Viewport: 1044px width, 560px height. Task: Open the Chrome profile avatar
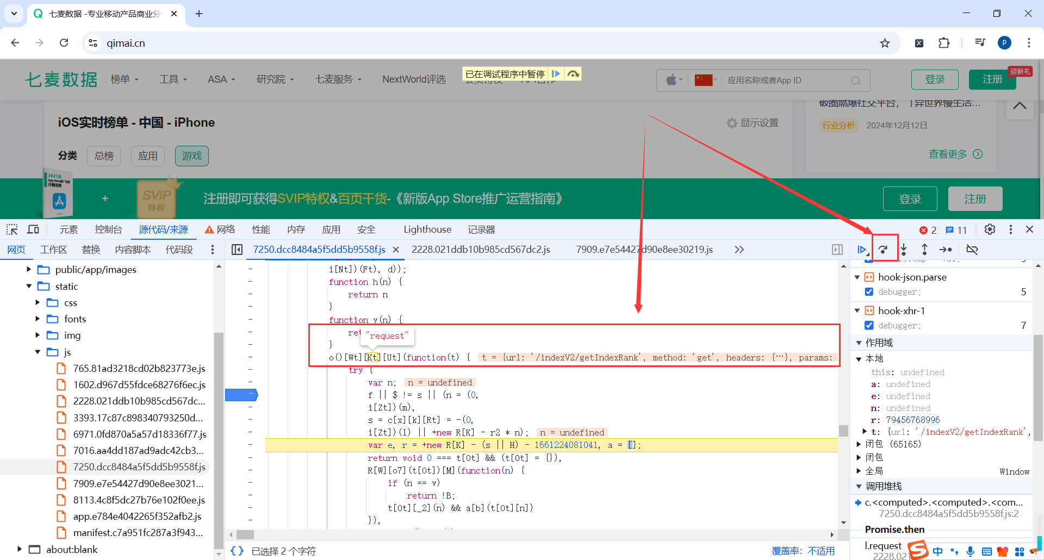(x=1004, y=43)
